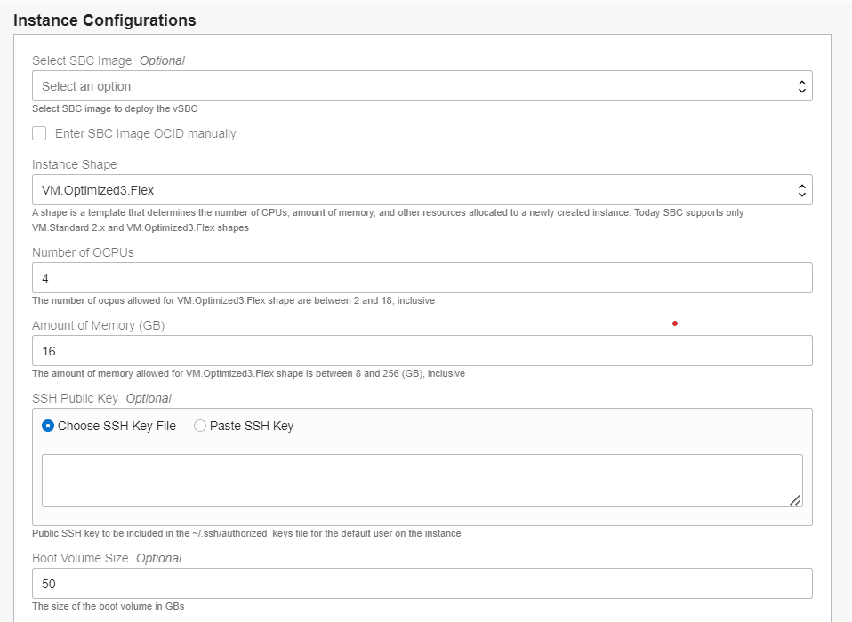Click the checkbox square before SBC Image OCID text
Viewport: 852px width, 622px height.
click(x=38, y=132)
